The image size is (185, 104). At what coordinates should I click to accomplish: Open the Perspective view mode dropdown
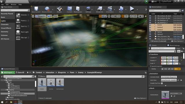[40, 16]
